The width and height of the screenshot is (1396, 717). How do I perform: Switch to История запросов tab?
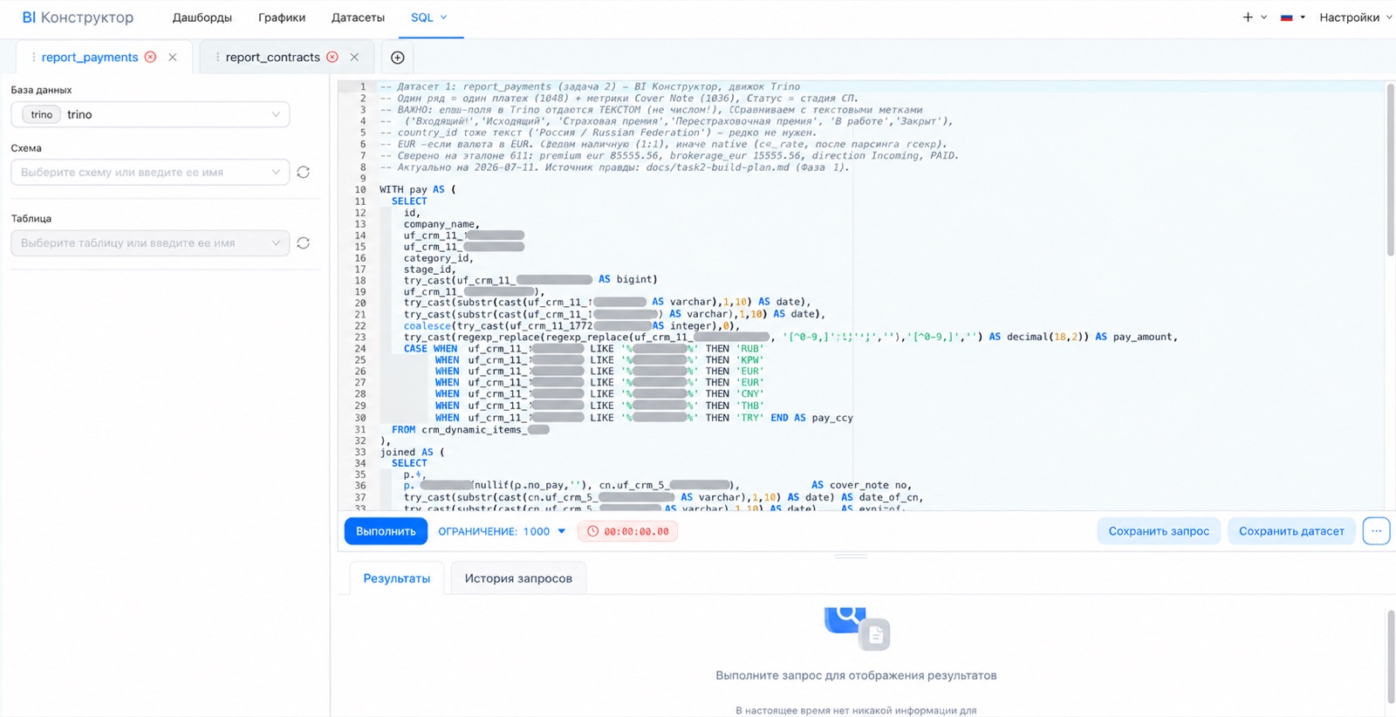(518, 578)
